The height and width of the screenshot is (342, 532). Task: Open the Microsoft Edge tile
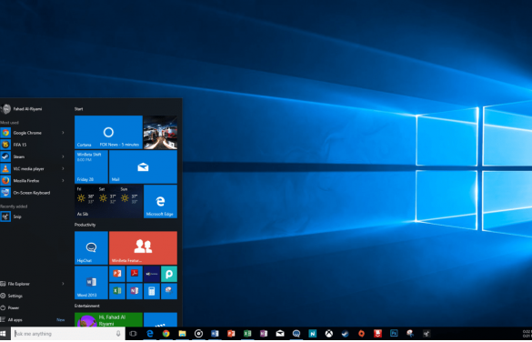160,201
